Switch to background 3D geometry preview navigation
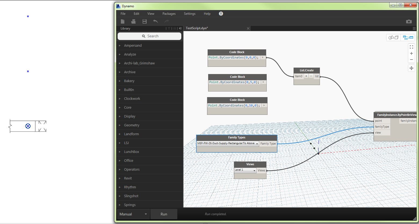 pyautogui.click(x=393, y=38)
